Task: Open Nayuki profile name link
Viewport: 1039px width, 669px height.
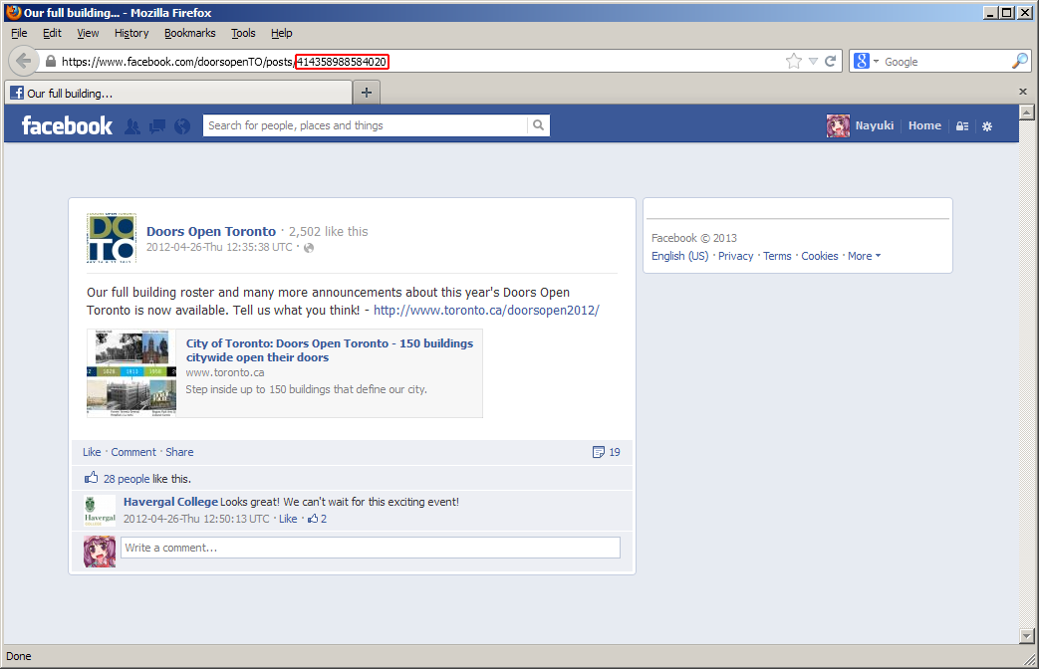Action: coord(874,125)
